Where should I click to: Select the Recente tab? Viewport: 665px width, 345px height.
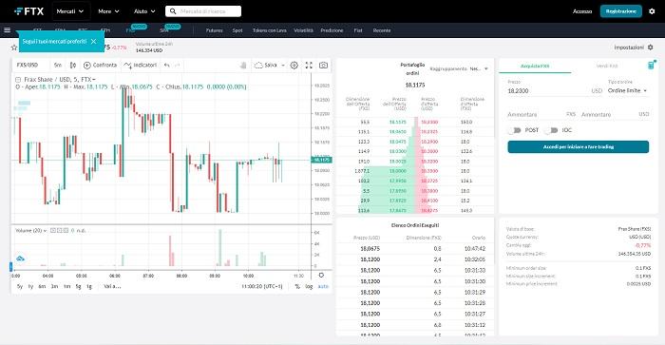click(382, 30)
